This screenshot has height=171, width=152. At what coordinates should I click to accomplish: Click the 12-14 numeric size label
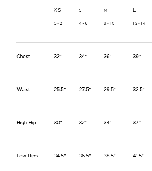[139, 23]
